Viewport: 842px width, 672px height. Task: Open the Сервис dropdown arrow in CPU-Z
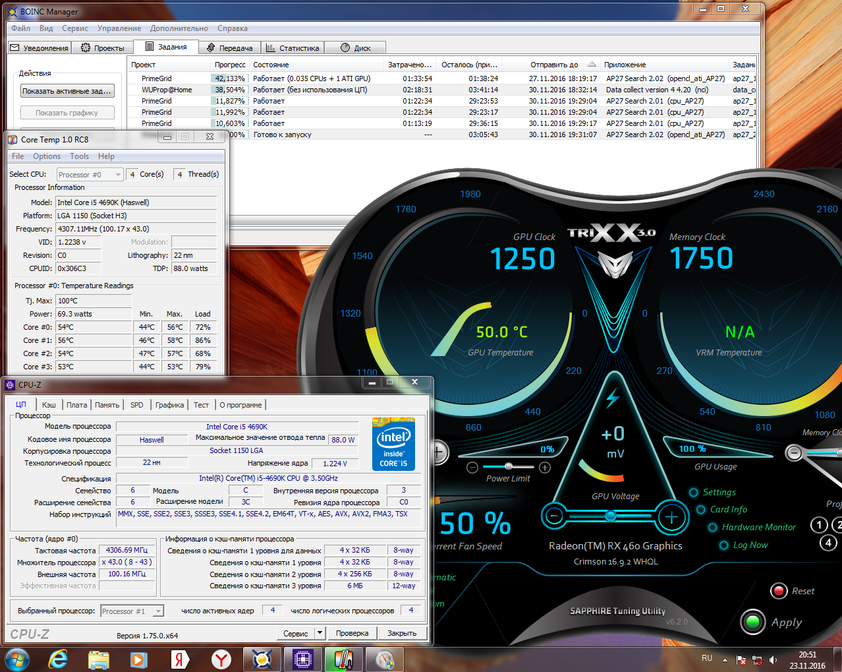(x=320, y=633)
